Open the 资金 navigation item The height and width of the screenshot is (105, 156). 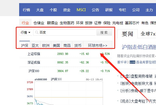(x=67, y=10)
